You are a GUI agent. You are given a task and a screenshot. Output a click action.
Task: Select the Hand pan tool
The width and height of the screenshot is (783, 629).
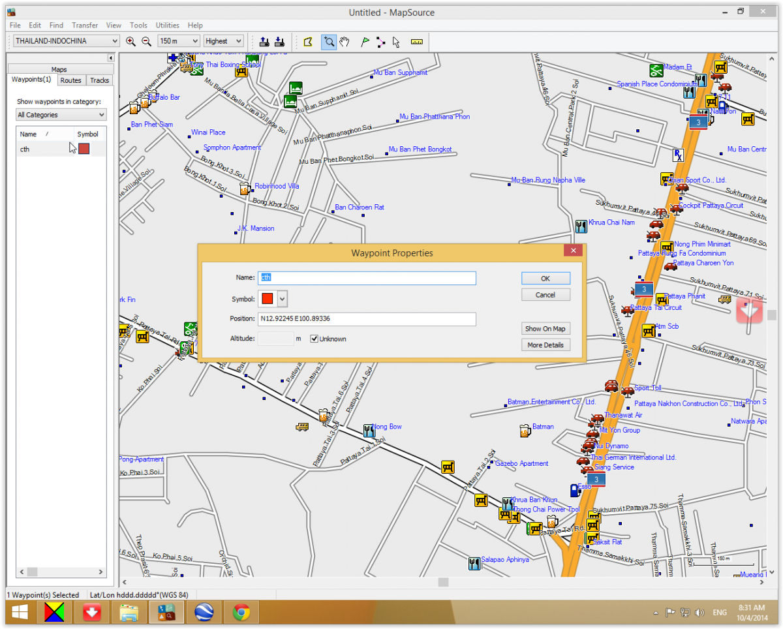coord(345,42)
